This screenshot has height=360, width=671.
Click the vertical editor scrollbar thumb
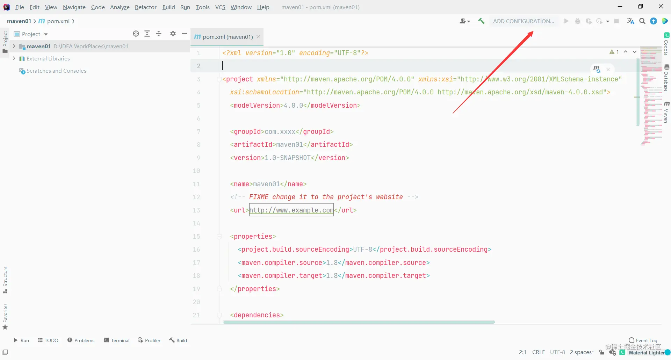(x=638, y=92)
